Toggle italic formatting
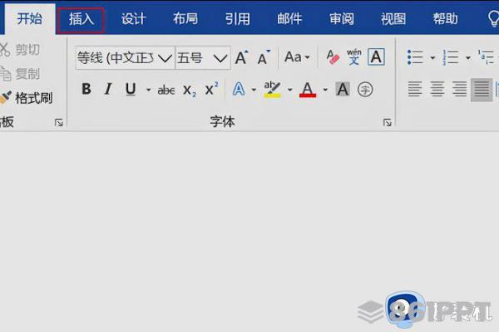 pyautogui.click(x=108, y=90)
